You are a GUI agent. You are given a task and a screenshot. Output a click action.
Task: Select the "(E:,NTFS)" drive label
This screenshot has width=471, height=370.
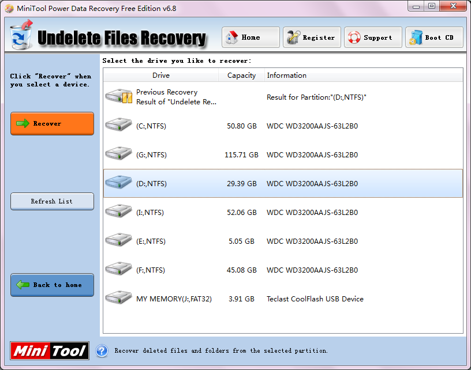coord(151,241)
